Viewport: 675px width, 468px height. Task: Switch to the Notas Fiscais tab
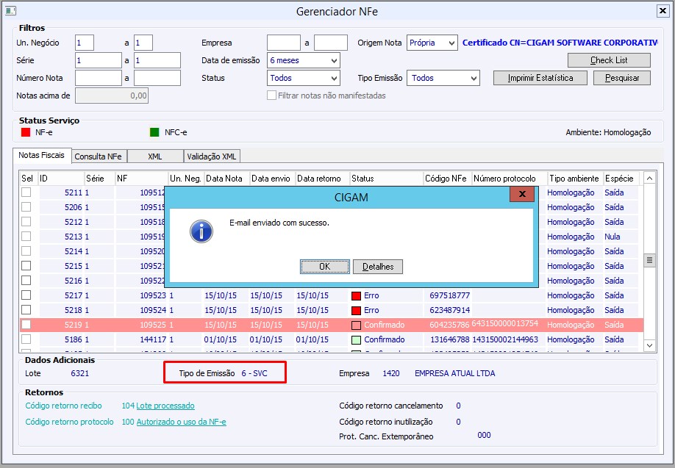42,155
